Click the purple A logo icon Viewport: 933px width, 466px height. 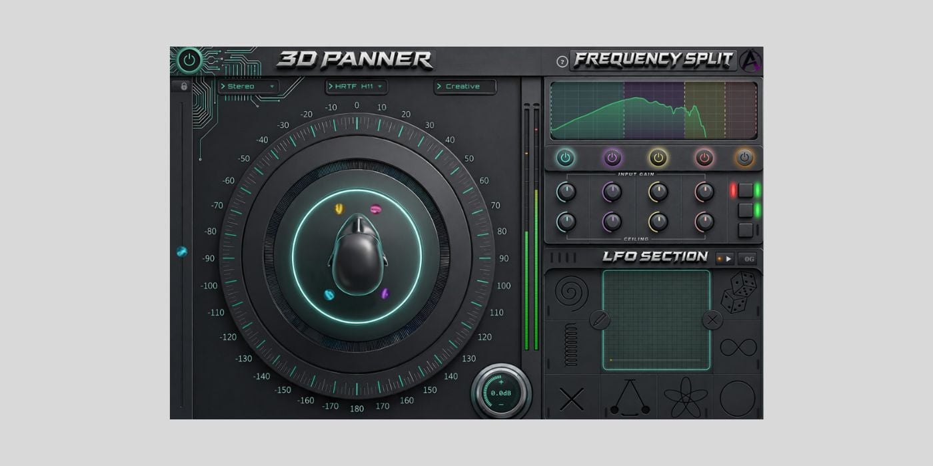click(x=750, y=61)
